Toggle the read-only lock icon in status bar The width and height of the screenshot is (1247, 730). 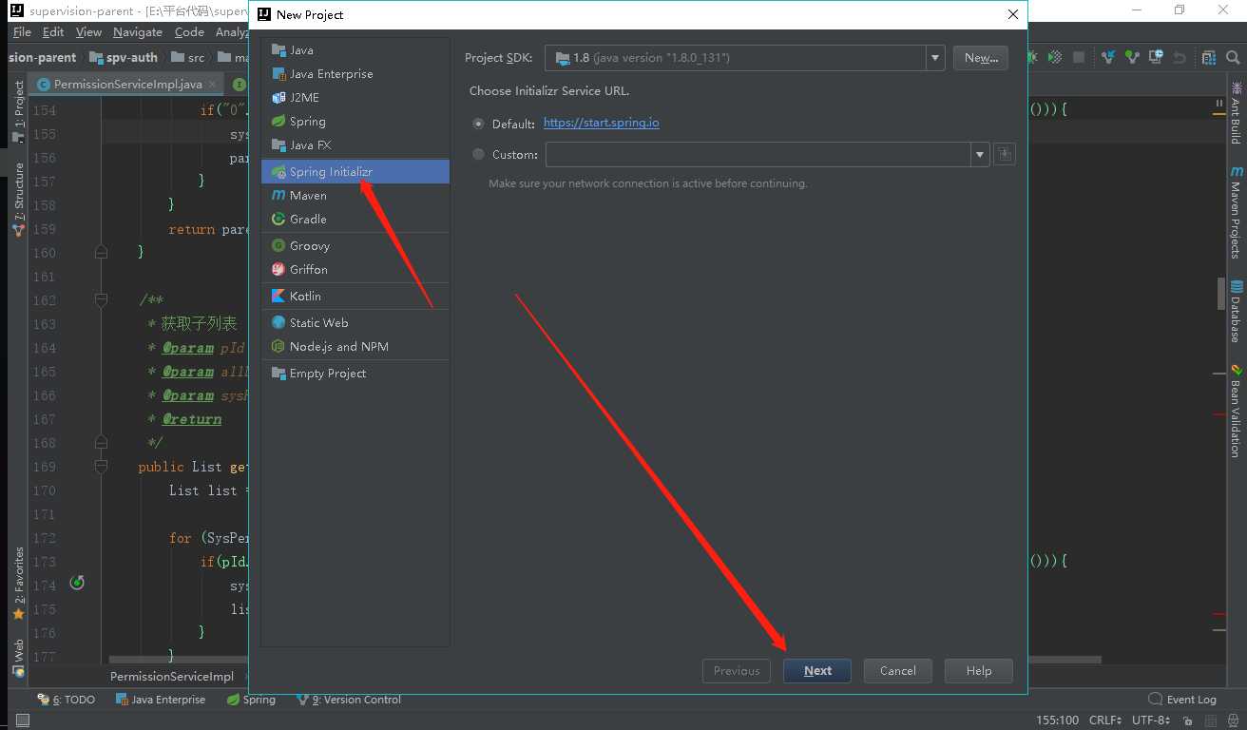(x=1189, y=720)
